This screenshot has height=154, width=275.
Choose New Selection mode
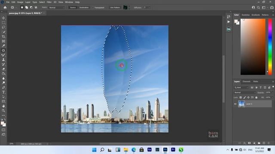pos(22,8)
